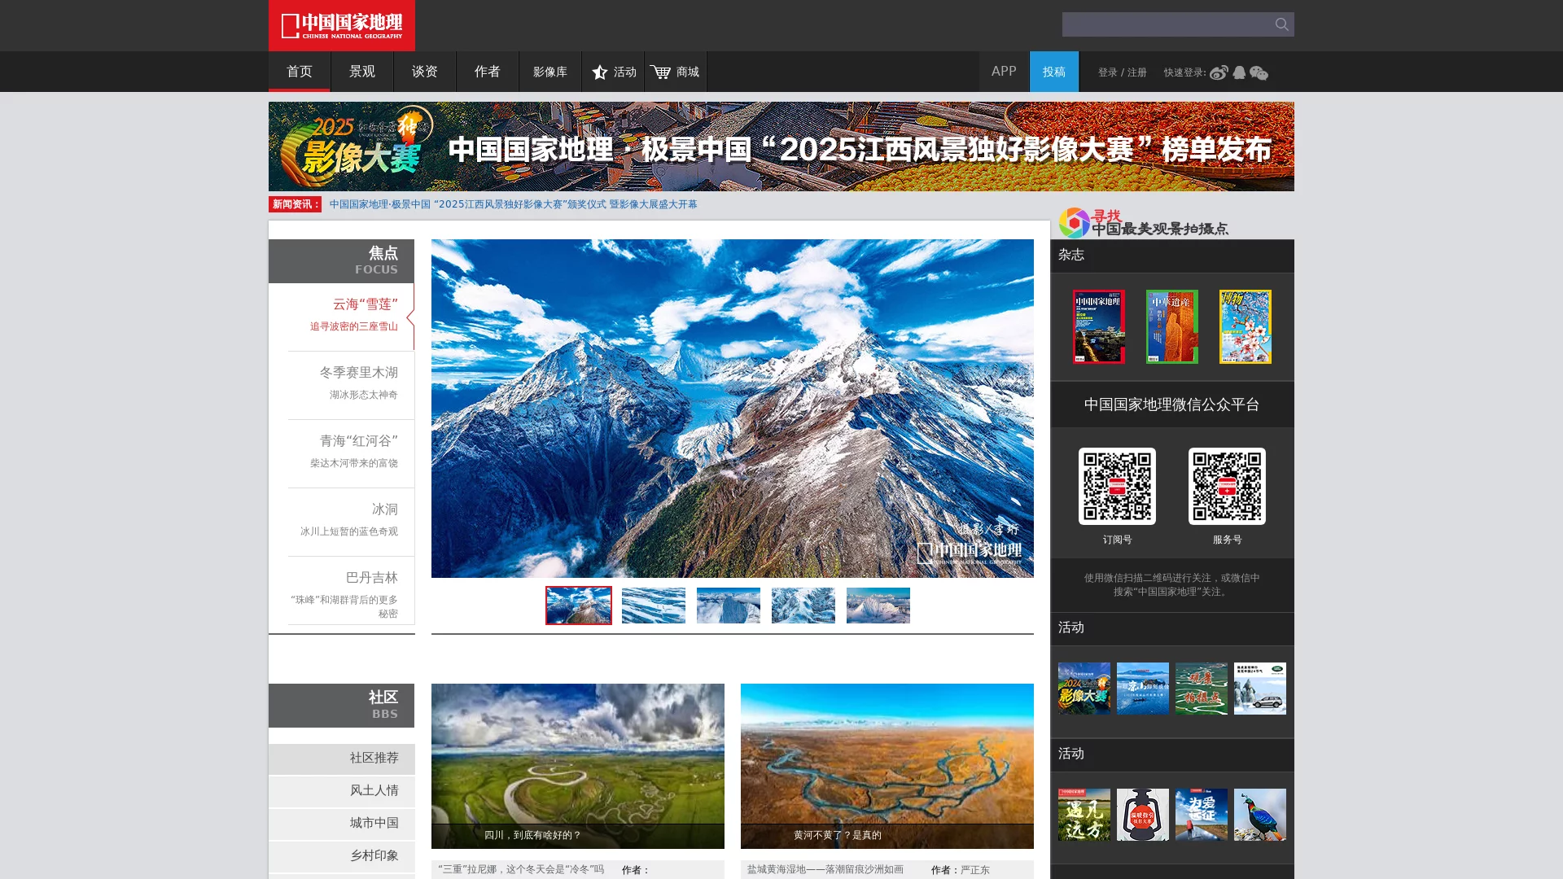This screenshot has width=1563, height=879.
Task: Click the star icon beside 活动
Action: 600,72
